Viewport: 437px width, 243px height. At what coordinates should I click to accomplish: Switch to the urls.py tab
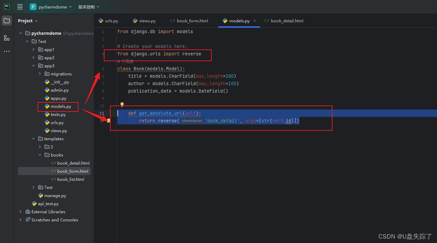click(111, 21)
